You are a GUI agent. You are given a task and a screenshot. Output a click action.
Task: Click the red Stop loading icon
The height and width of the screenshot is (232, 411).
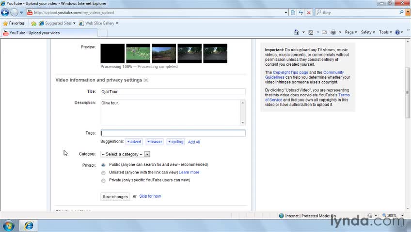(x=309, y=13)
